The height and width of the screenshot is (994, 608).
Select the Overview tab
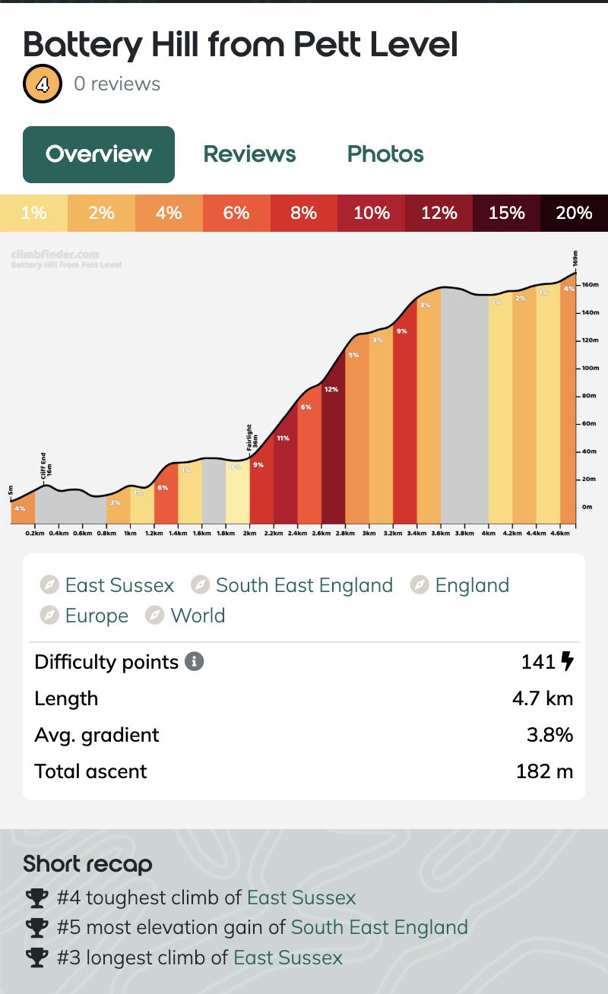pos(99,154)
